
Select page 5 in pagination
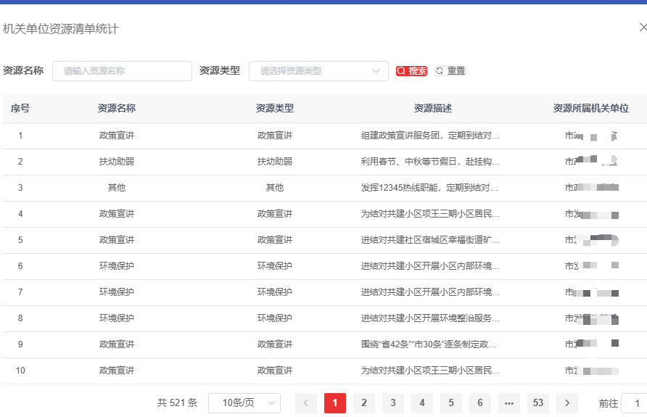451,403
